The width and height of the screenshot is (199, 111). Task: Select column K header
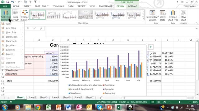click(167, 40)
